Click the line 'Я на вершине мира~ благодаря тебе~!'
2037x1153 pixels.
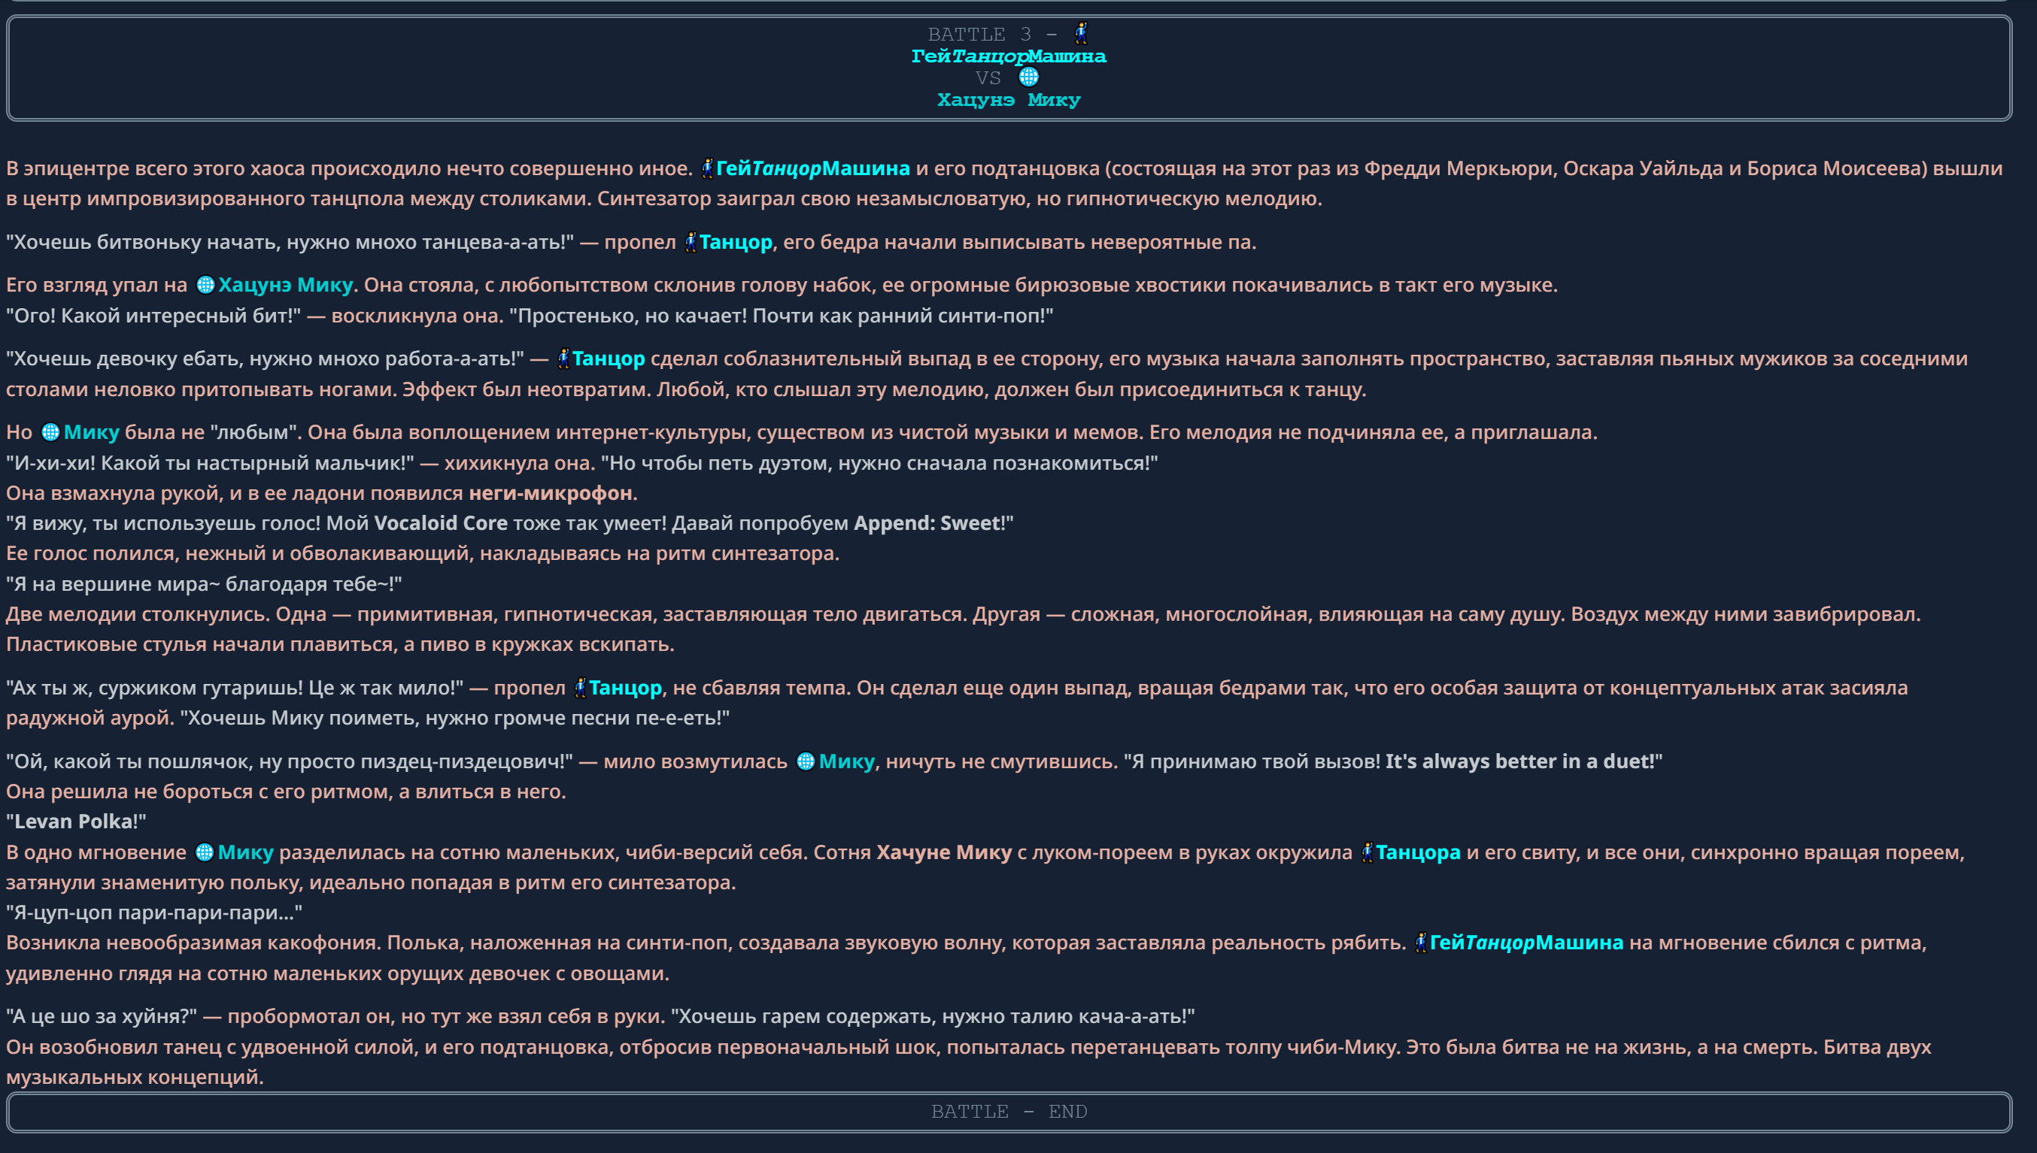click(205, 585)
